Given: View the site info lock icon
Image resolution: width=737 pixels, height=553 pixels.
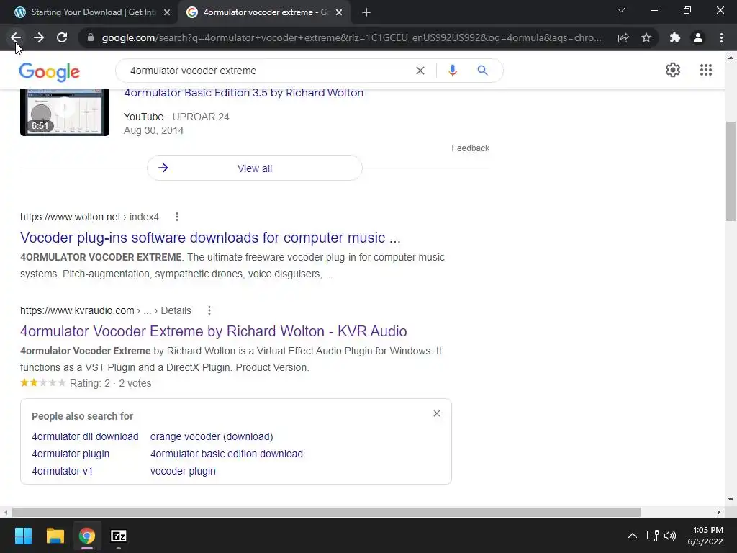Looking at the screenshot, I should [91, 37].
